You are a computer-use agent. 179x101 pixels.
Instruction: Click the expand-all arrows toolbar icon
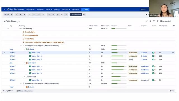click(17, 15)
